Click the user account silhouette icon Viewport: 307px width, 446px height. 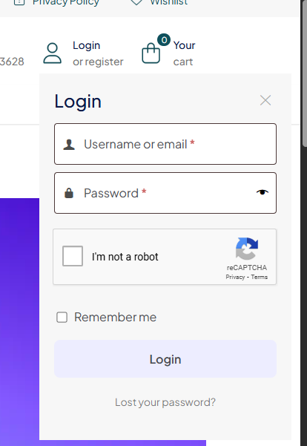coord(53,53)
